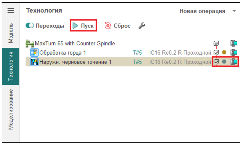Click the Обработка торца 1 operation icon

[x=34, y=53]
